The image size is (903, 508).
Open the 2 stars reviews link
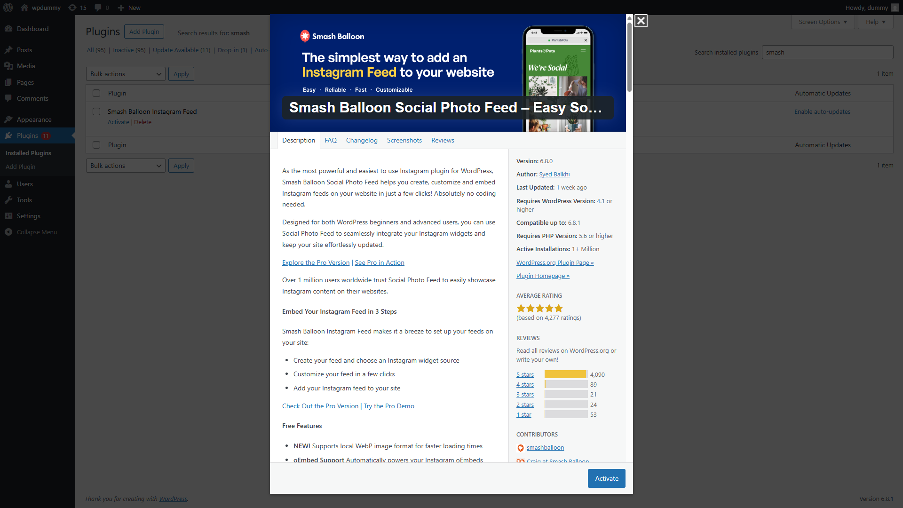[525, 405]
